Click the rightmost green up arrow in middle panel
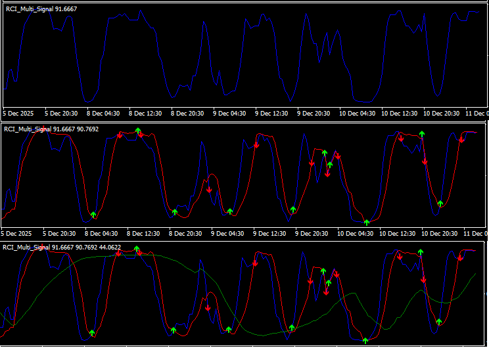The width and height of the screenshot is (489, 348). (440, 204)
